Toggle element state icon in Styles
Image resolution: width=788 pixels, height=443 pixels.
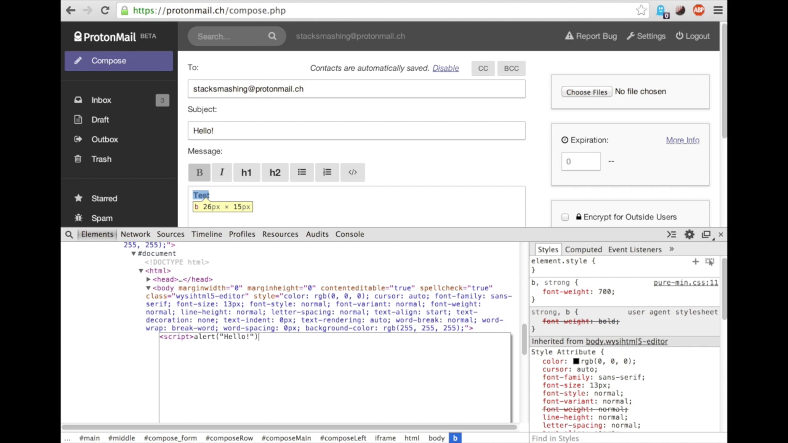click(x=710, y=262)
